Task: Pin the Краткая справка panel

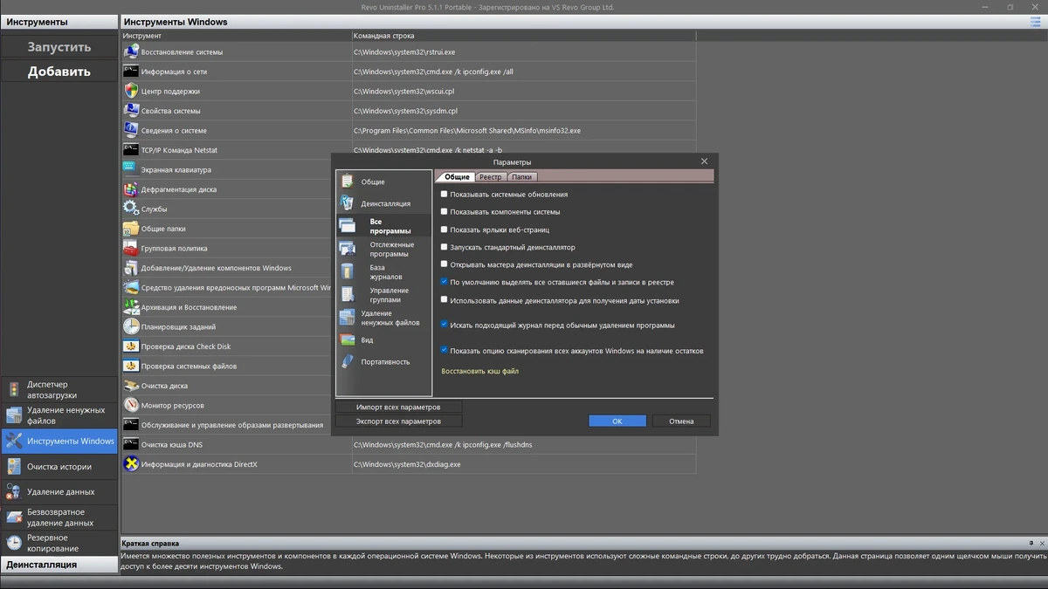Action: (x=1031, y=543)
